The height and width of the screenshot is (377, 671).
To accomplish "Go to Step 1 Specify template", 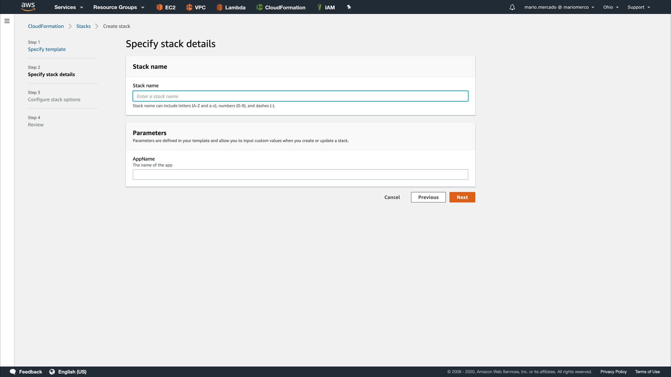I will 47,49.
